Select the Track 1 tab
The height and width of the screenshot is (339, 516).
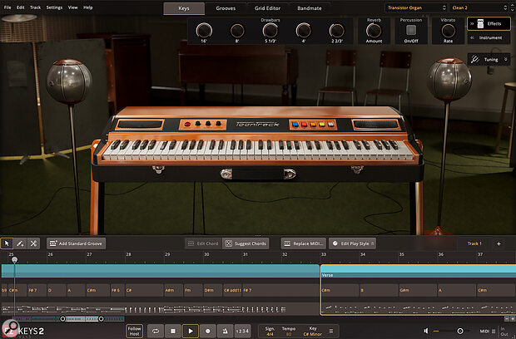tap(474, 243)
